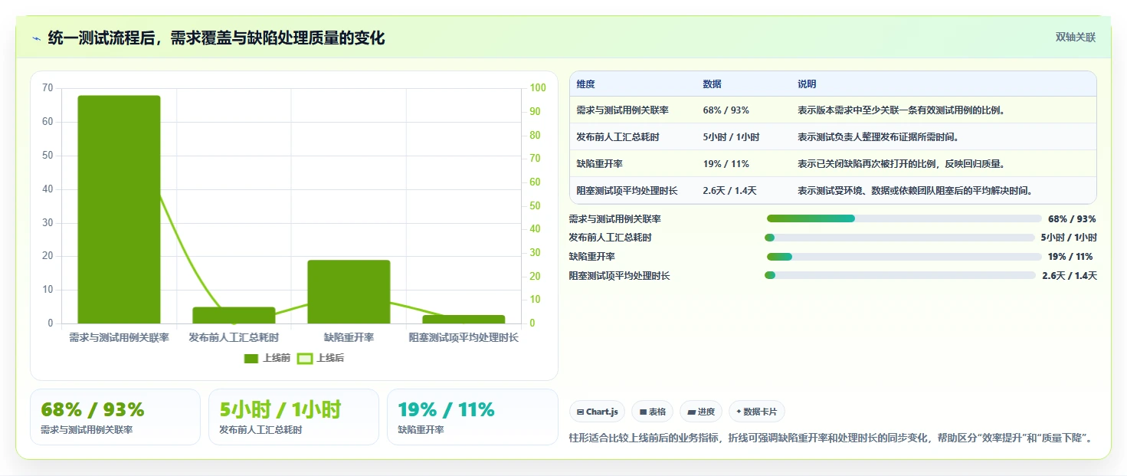Open the 19% / 11% data card
The image size is (1127, 476).
(472, 417)
